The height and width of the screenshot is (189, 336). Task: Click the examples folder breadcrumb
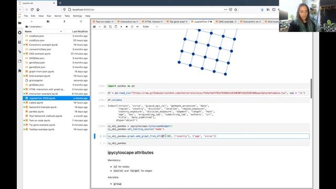point(35,27)
